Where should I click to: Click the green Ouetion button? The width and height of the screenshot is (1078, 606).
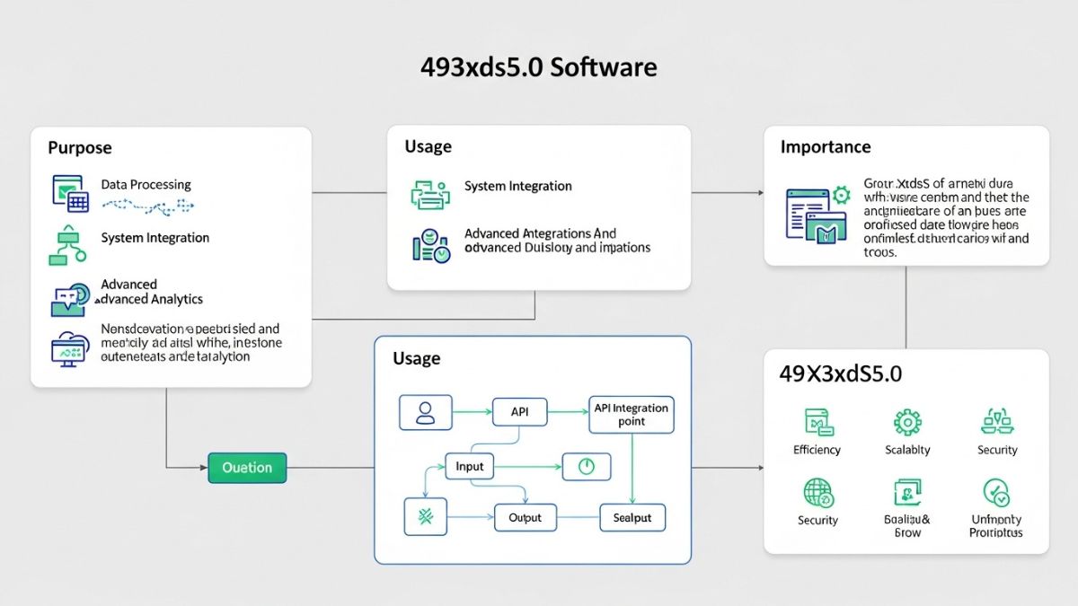(x=247, y=468)
